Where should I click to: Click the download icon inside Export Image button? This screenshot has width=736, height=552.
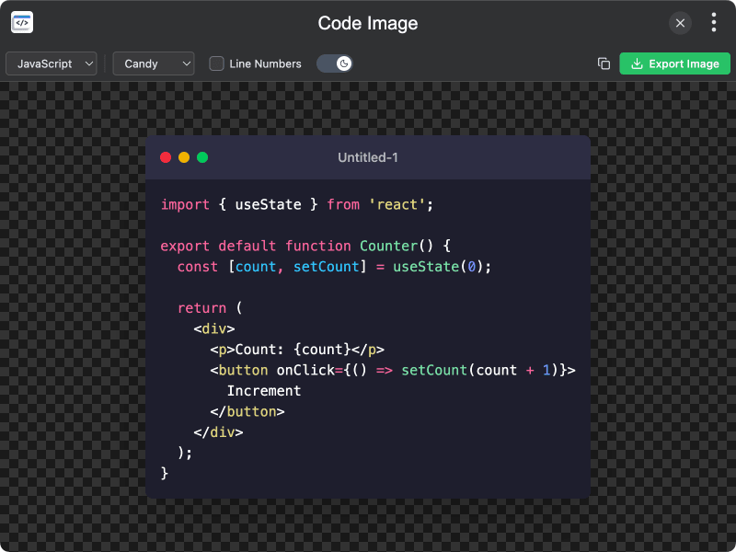coord(637,63)
